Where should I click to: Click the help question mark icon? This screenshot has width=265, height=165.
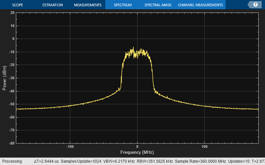point(255,5)
